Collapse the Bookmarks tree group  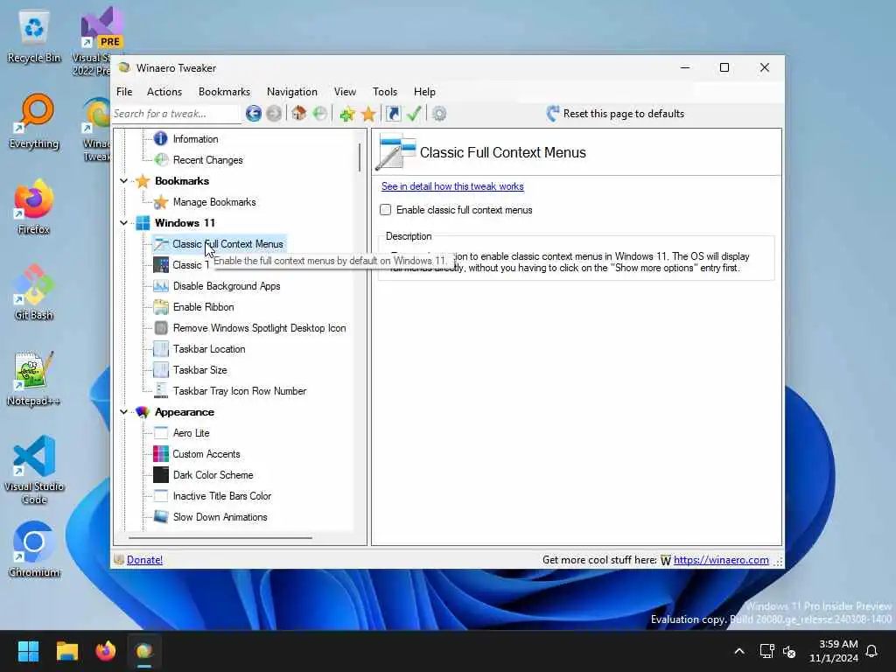[123, 181]
